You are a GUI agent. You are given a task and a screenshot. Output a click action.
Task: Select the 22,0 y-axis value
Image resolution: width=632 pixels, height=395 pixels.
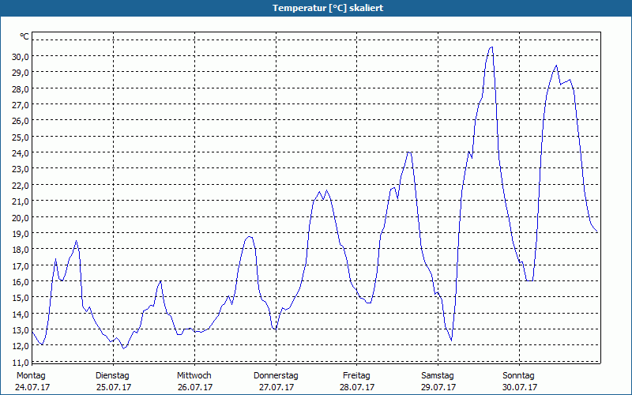click(21, 186)
